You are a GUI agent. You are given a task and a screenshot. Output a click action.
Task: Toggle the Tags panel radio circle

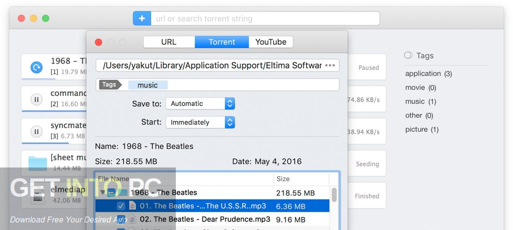[408, 55]
